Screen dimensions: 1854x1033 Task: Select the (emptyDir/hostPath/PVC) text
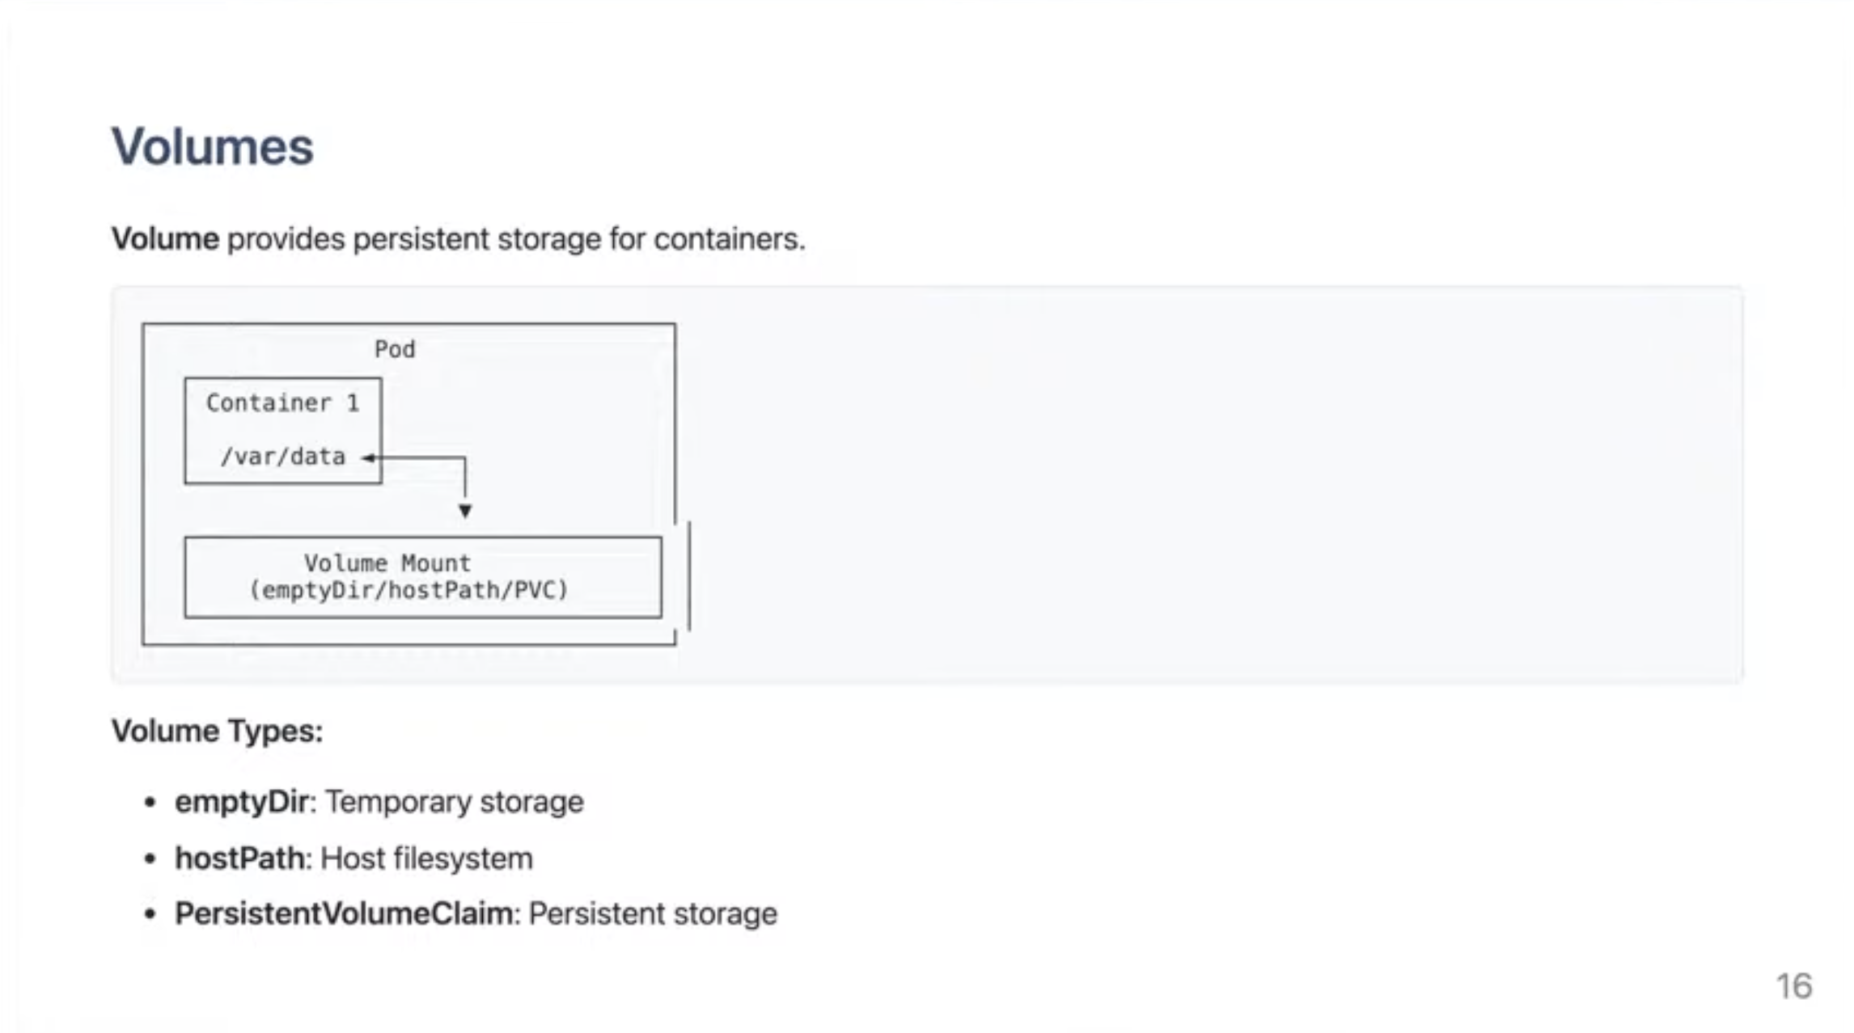point(408,590)
